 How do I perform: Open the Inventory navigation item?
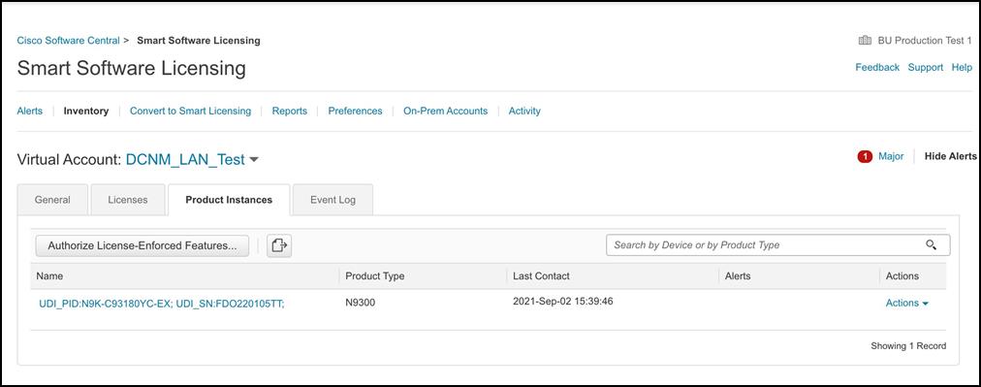click(86, 111)
